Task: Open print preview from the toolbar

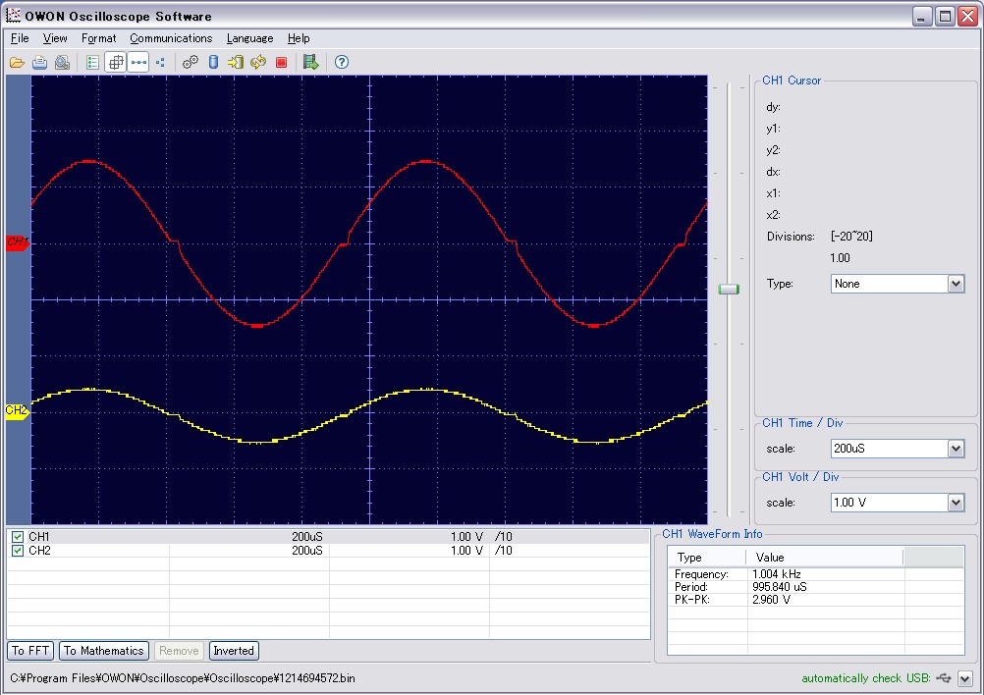Action: (x=62, y=62)
